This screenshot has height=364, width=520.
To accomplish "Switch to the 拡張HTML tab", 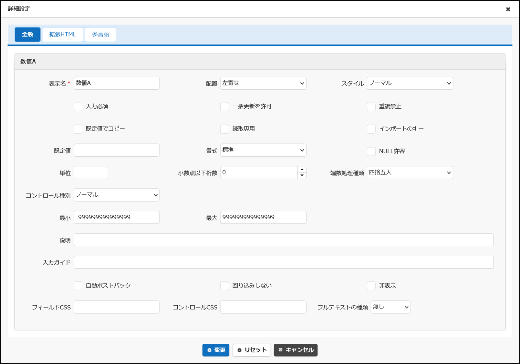I will tap(63, 34).
